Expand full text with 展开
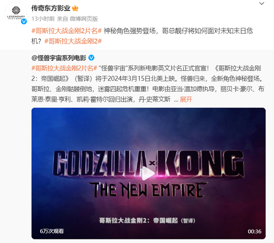 point(186,100)
